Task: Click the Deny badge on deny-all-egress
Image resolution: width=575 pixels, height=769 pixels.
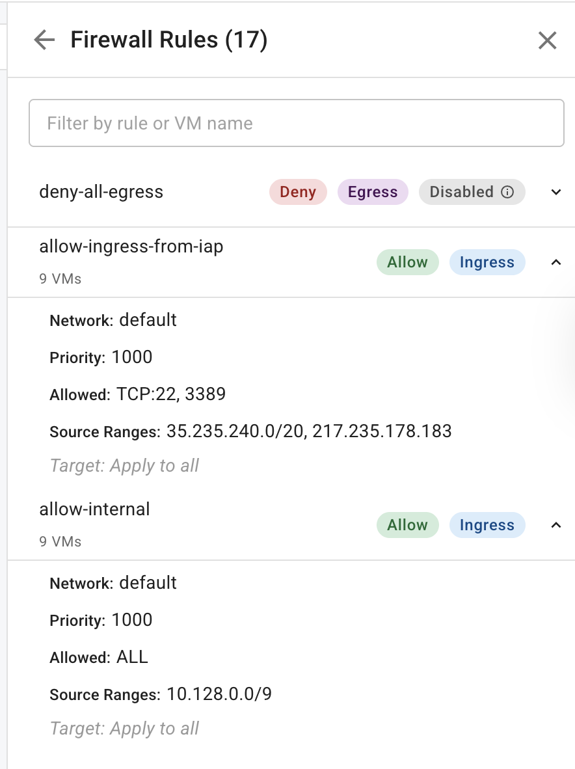Action: tap(298, 192)
